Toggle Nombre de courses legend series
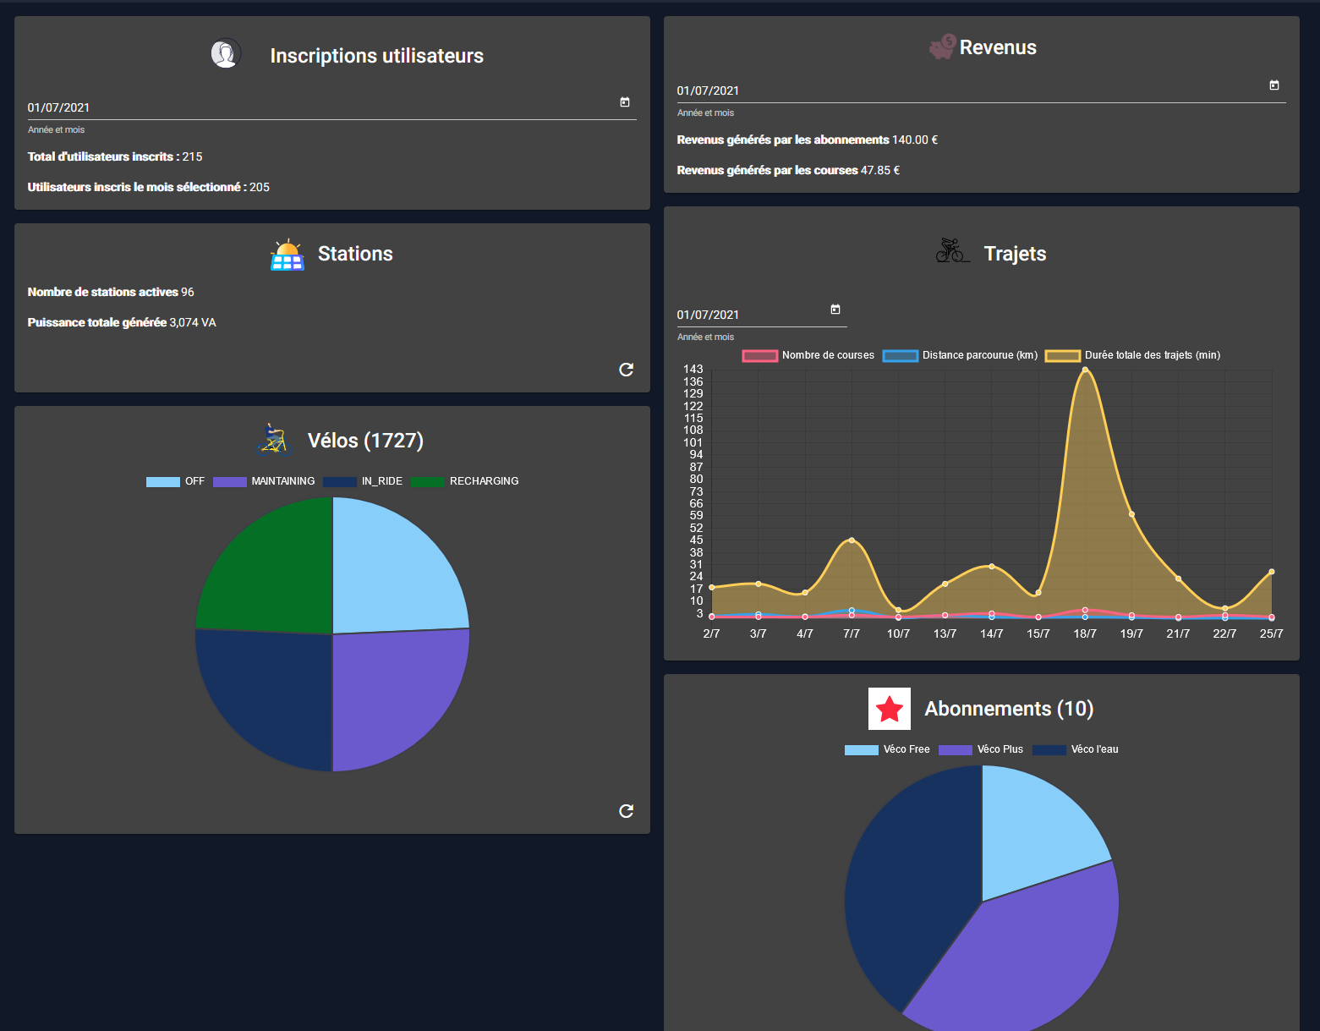This screenshot has width=1320, height=1031. pyautogui.click(x=808, y=355)
